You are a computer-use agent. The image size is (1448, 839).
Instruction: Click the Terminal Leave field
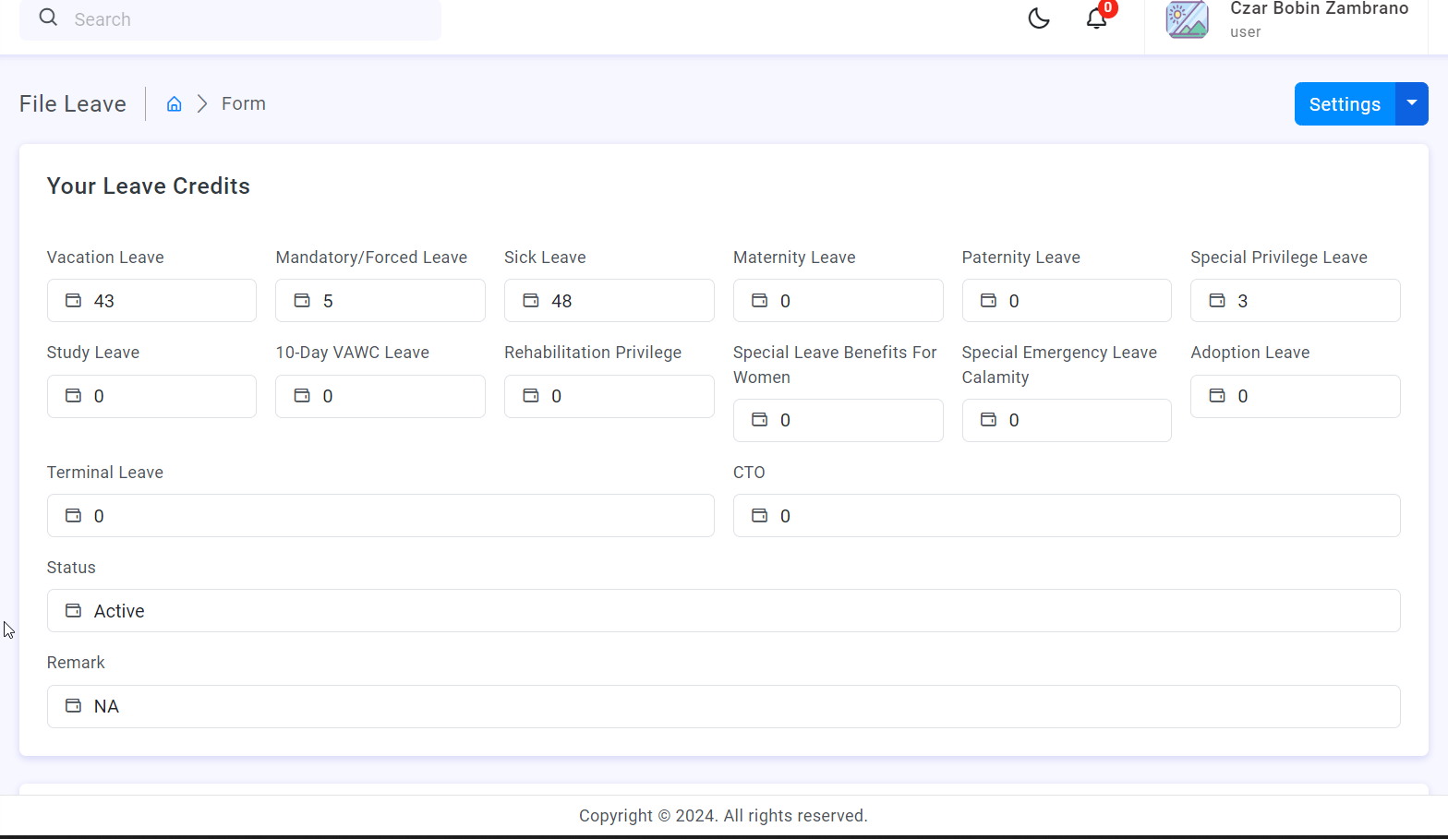[x=380, y=516]
